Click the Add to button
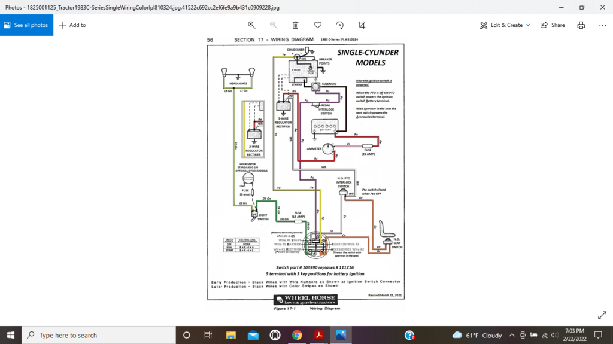613x344 pixels. [x=72, y=25]
